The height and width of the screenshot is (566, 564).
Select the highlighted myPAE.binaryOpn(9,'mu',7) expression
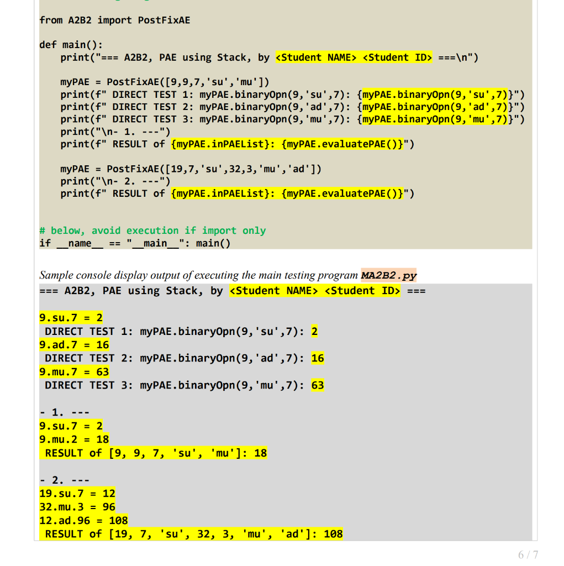click(x=435, y=119)
